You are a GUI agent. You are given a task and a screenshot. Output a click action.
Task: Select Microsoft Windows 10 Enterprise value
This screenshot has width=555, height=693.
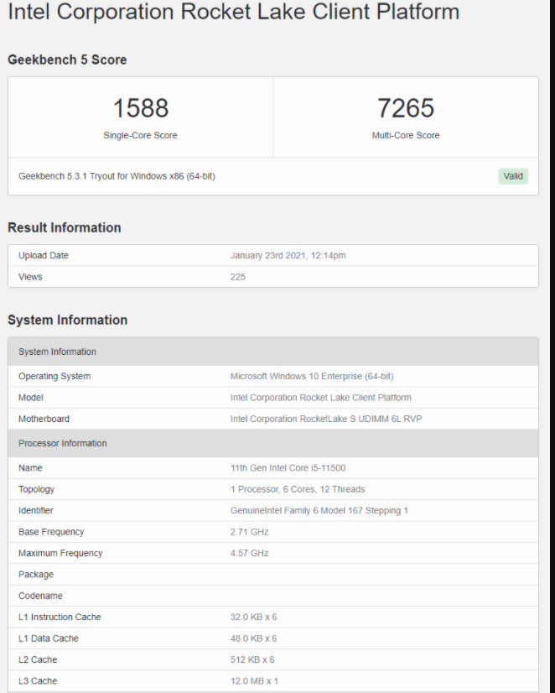[x=312, y=376]
